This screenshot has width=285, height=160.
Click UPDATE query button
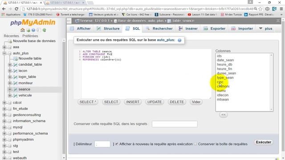coord(155,102)
